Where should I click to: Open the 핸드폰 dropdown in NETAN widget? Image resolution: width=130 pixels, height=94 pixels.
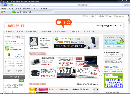[109, 75]
